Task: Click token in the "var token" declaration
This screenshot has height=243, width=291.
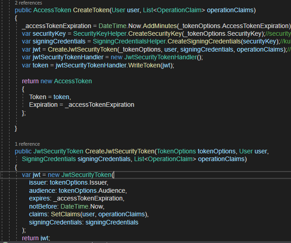Action: tap(40, 65)
